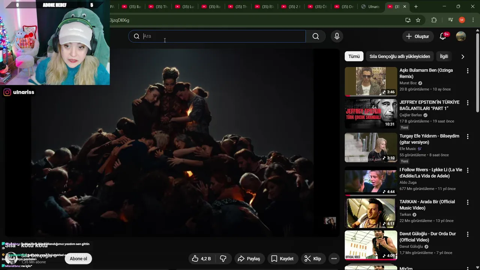Screen dimensions: 480x270
Task: Switch to the (35) Lu YouTube tab
Action: pyautogui.click(x=185, y=7)
